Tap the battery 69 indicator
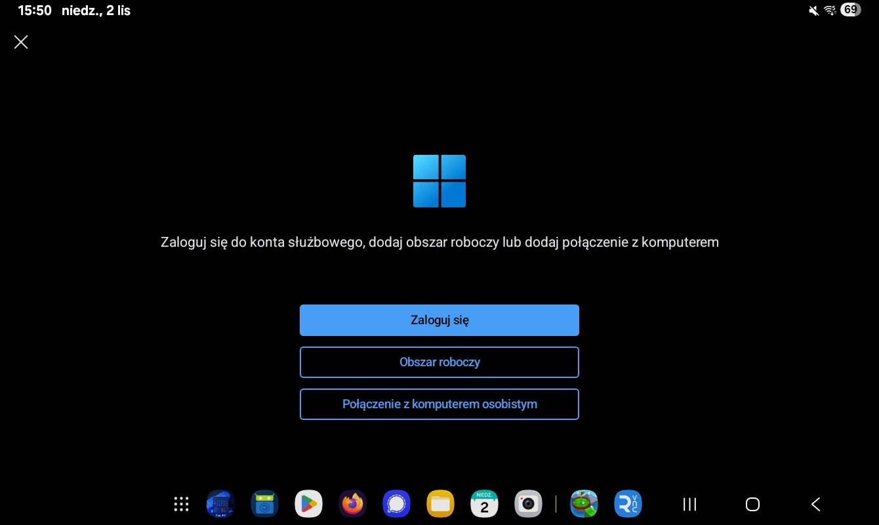Image resolution: width=879 pixels, height=525 pixels. tap(850, 10)
